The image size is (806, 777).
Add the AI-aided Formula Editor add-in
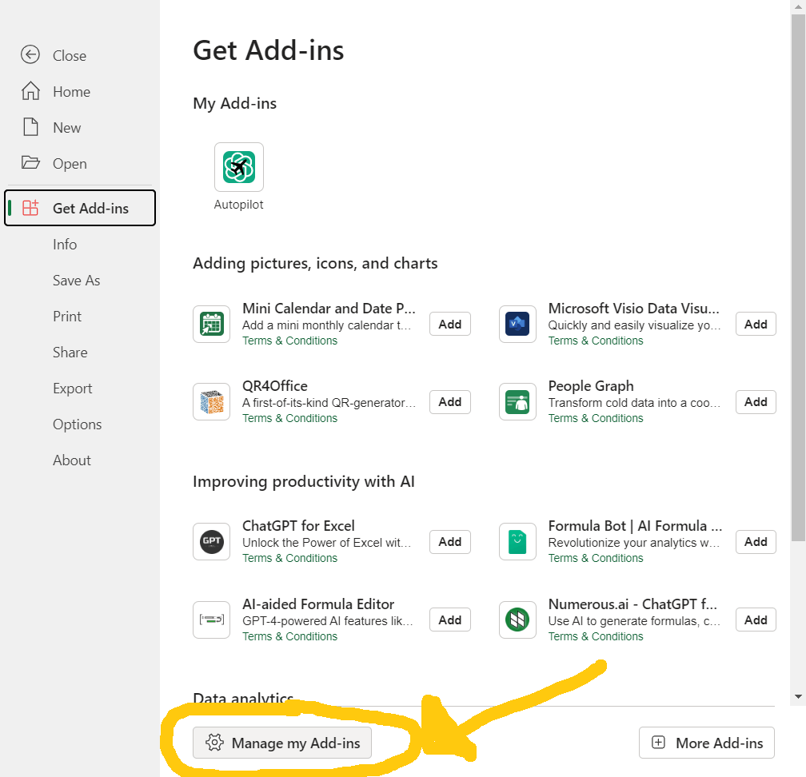(449, 620)
